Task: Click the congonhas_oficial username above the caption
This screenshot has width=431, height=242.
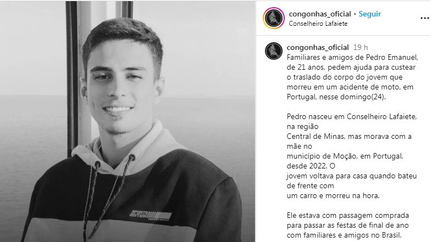Action: (318, 47)
